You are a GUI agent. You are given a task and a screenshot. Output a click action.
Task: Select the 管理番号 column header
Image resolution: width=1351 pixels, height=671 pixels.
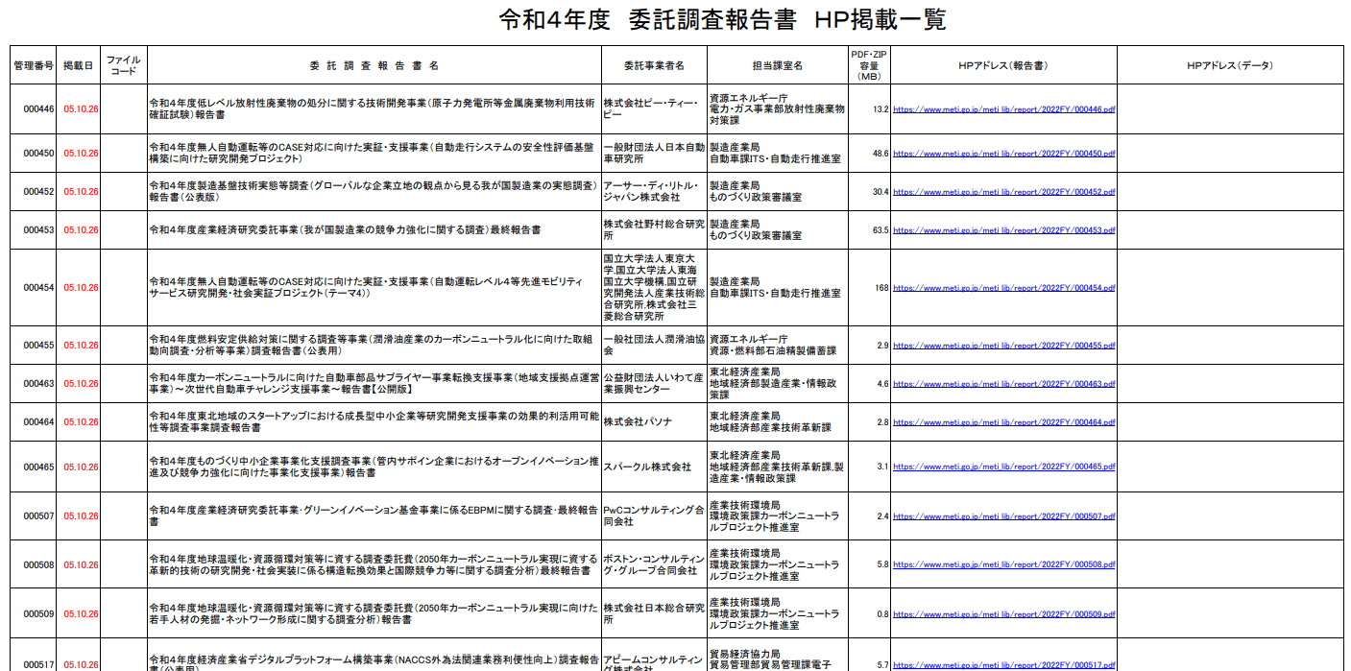point(32,63)
